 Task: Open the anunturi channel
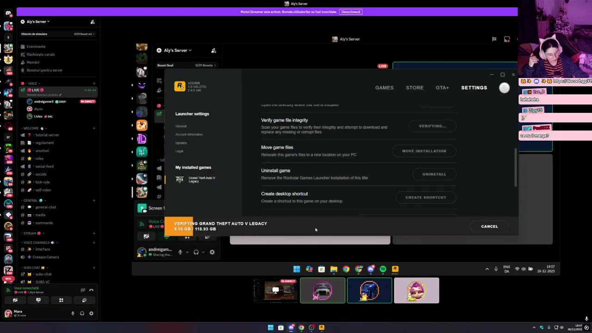(57, 151)
